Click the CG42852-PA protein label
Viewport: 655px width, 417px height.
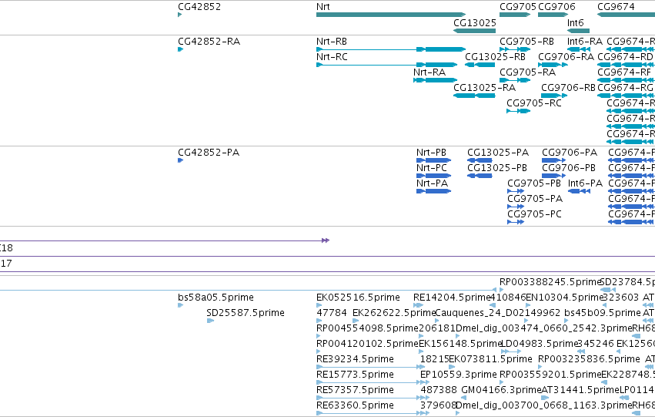[209, 153]
